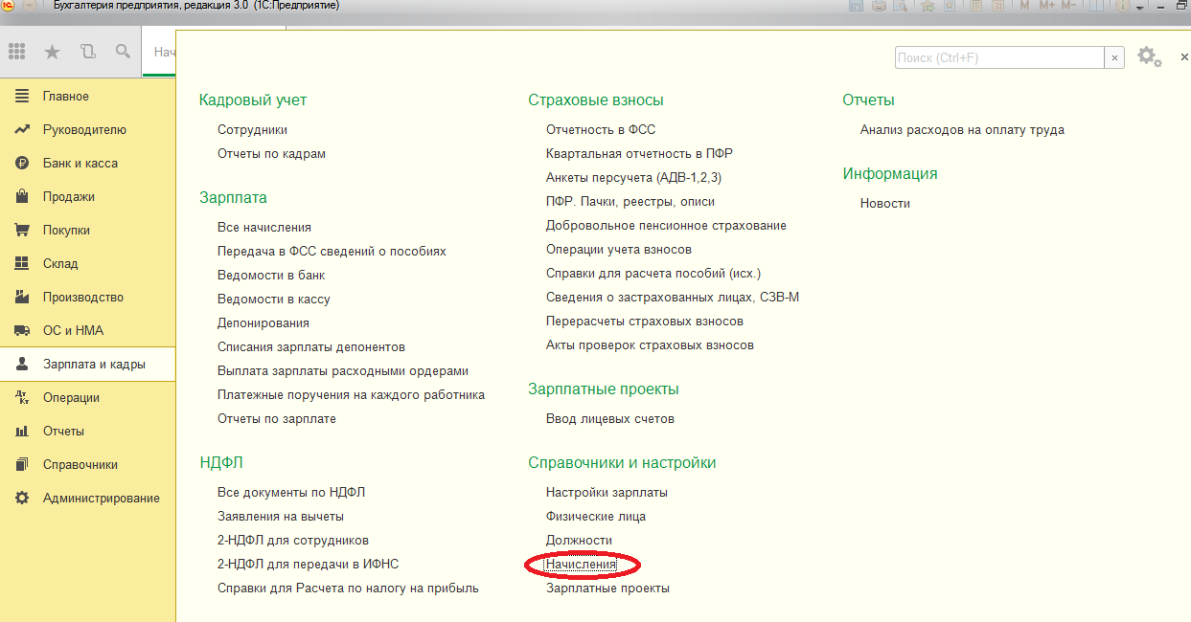Click the magnifier search icon in tools panel
This screenshot has height=622, width=1191.
[122, 52]
